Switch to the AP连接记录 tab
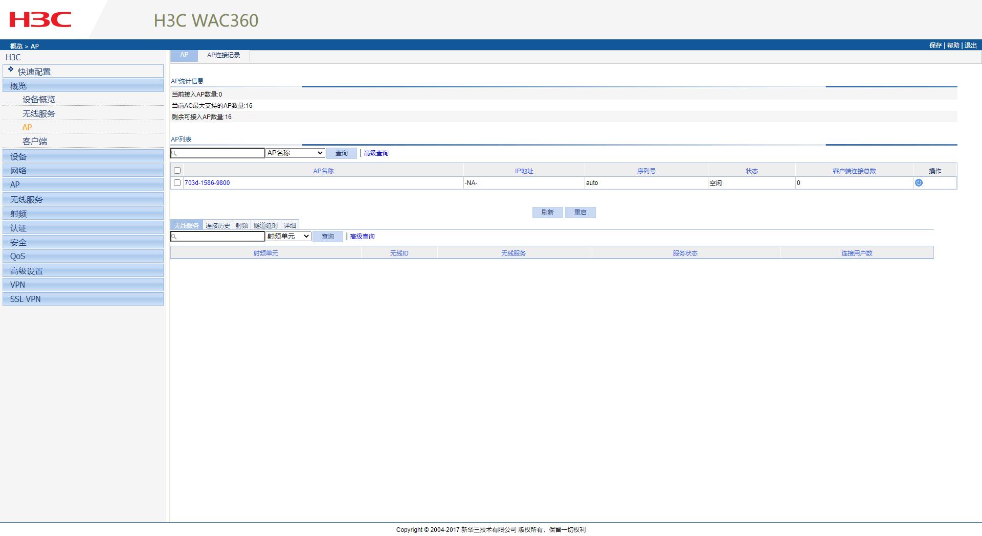The height and width of the screenshot is (536, 982). 224,55
